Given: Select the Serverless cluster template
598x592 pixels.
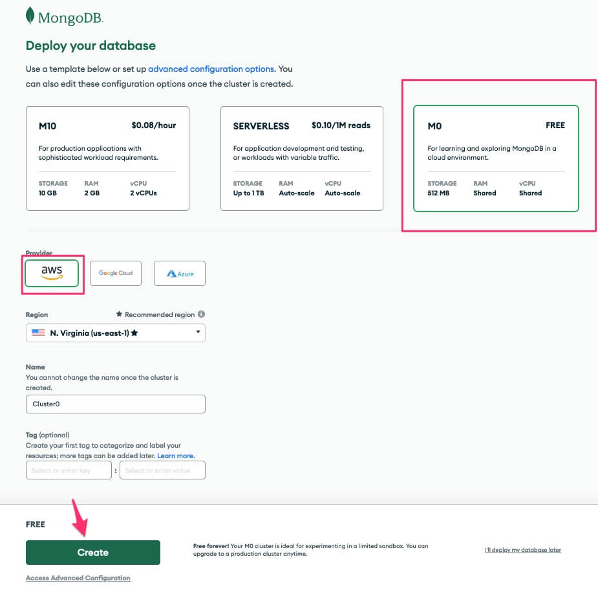Looking at the screenshot, I should (x=302, y=159).
